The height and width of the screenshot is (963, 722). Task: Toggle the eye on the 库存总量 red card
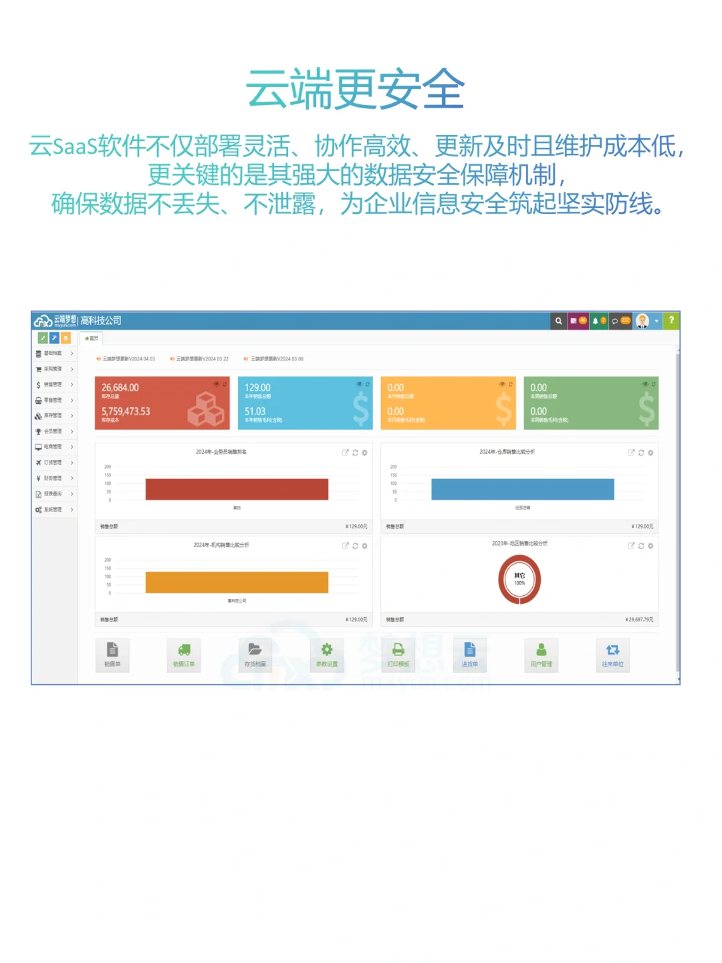[216, 384]
